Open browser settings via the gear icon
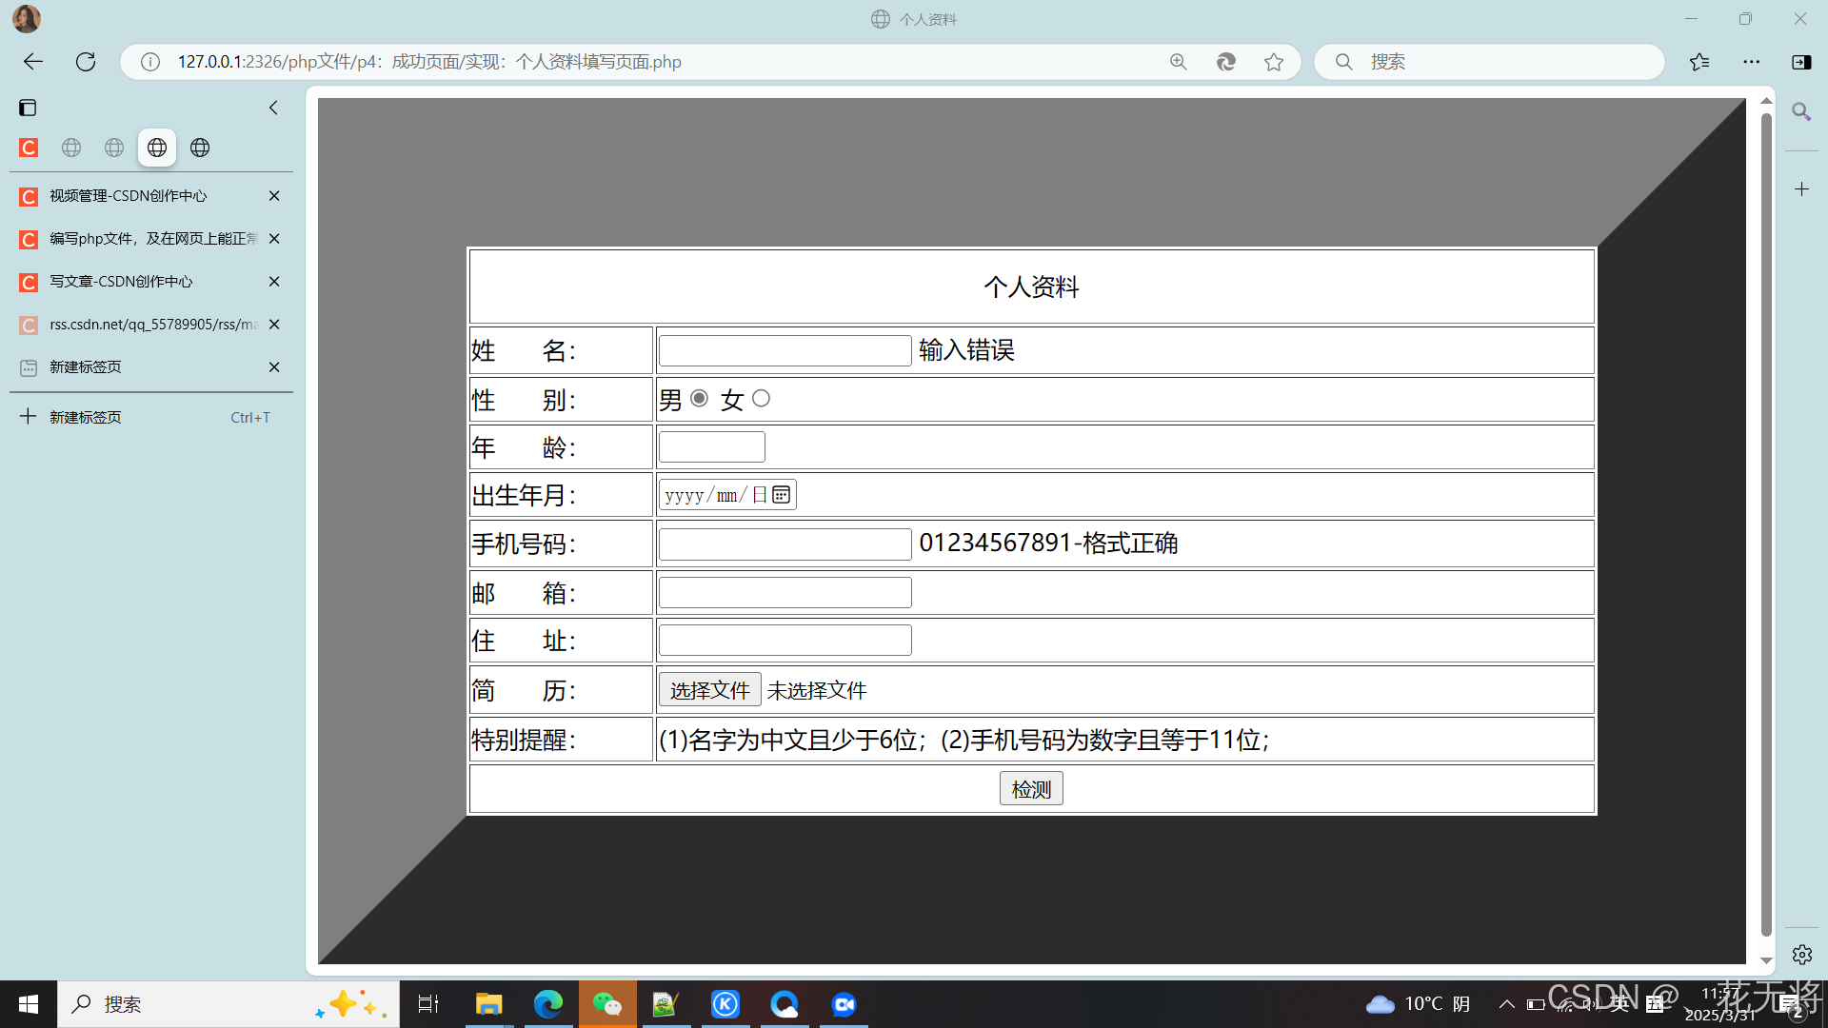Viewport: 1828px width, 1028px height. [x=1801, y=954]
